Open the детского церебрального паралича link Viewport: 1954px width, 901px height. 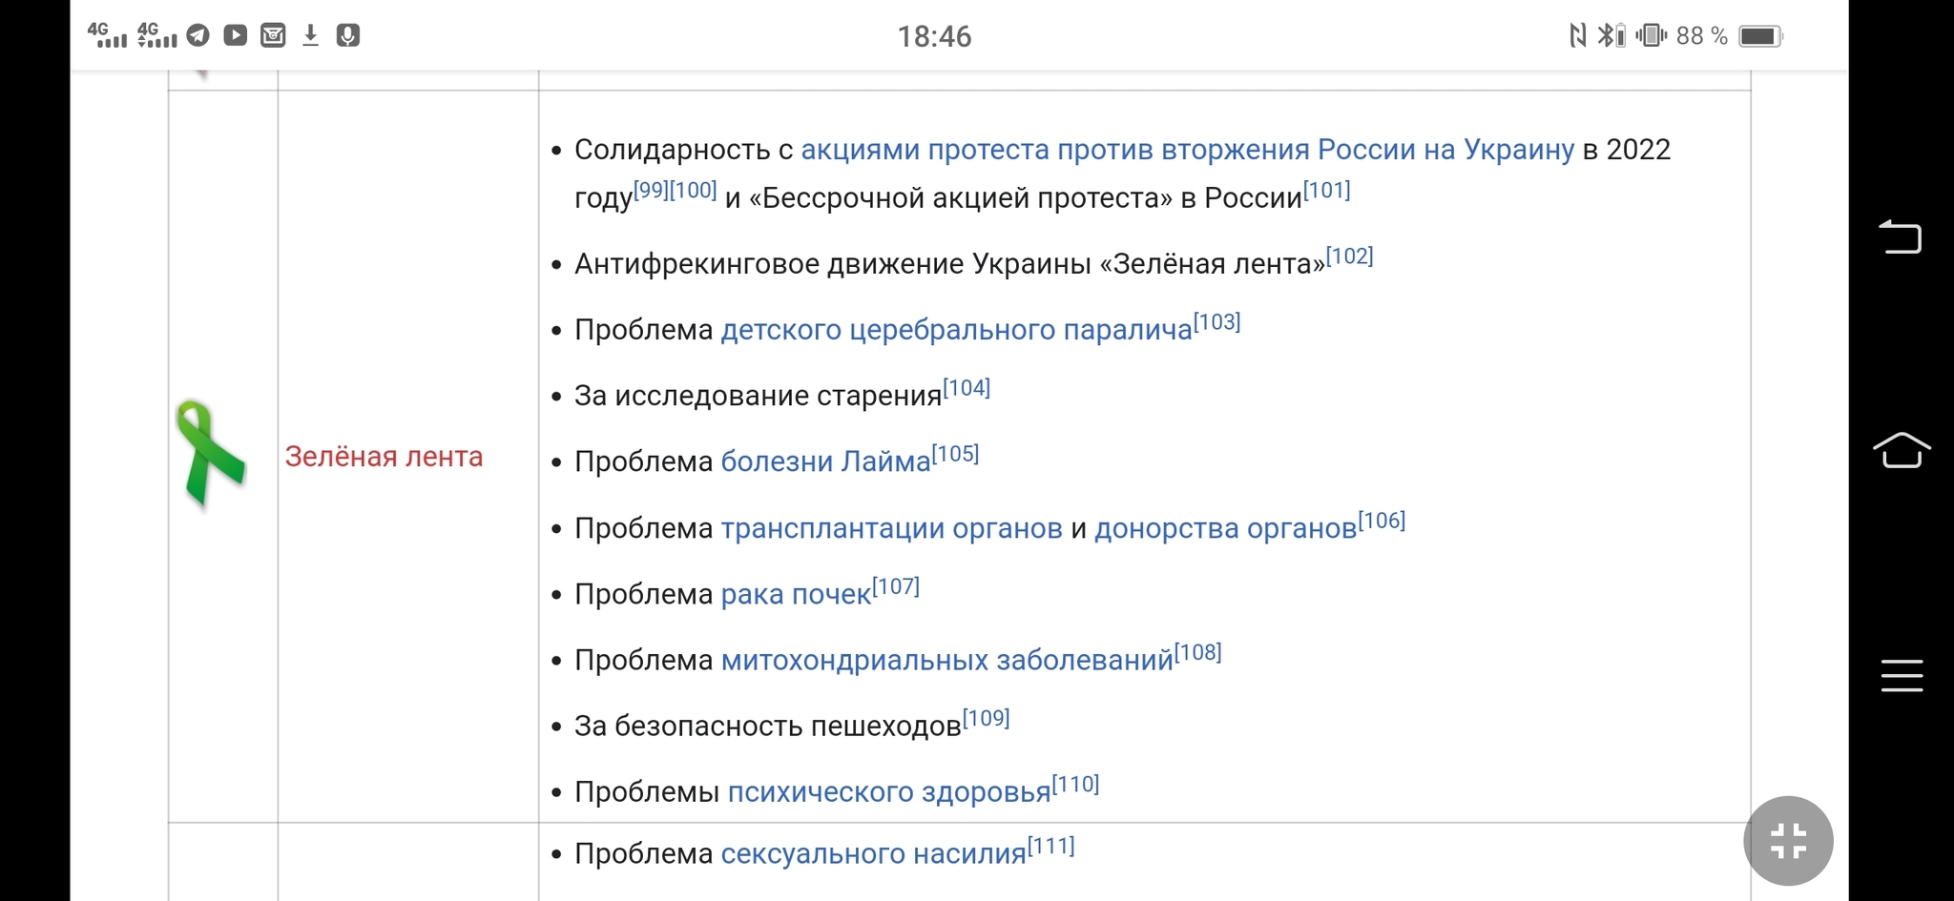click(956, 330)
